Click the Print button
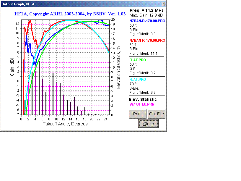Viewport: 241px width, 181px height. 137,114
